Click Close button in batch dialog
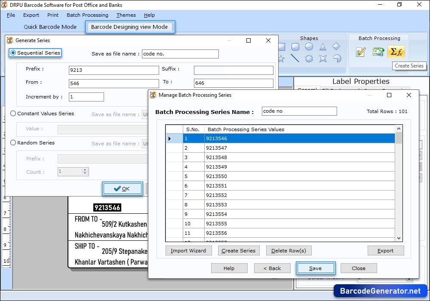The height and width of the screenshot is (301, 430). [359, 268]
